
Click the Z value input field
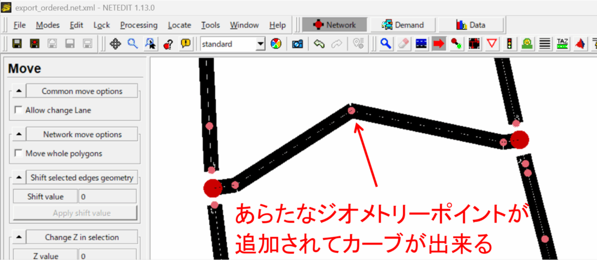pyautogui.click(x=107, y=256)
